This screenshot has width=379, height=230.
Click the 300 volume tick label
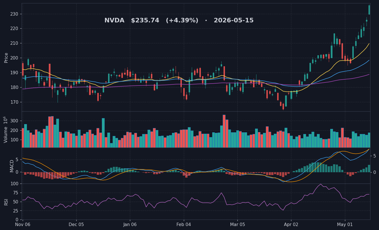pos(14,121)
